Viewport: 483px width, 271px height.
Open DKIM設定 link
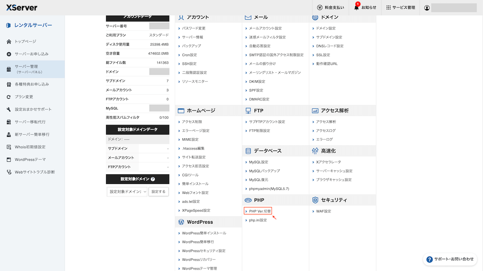(x=257, y=82)
